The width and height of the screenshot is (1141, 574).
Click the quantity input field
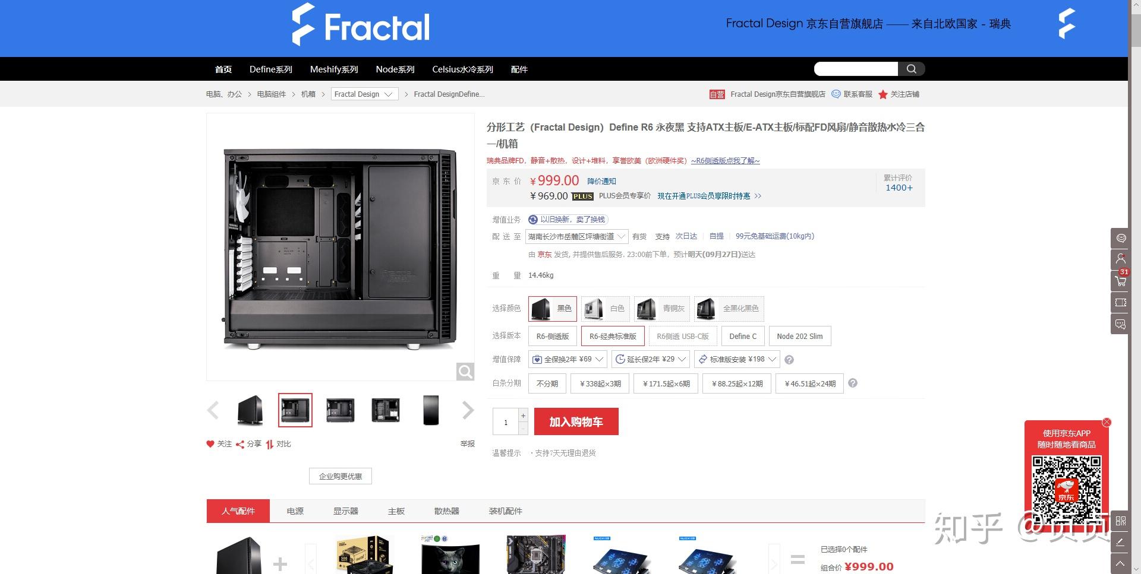[x=506, y=422]
